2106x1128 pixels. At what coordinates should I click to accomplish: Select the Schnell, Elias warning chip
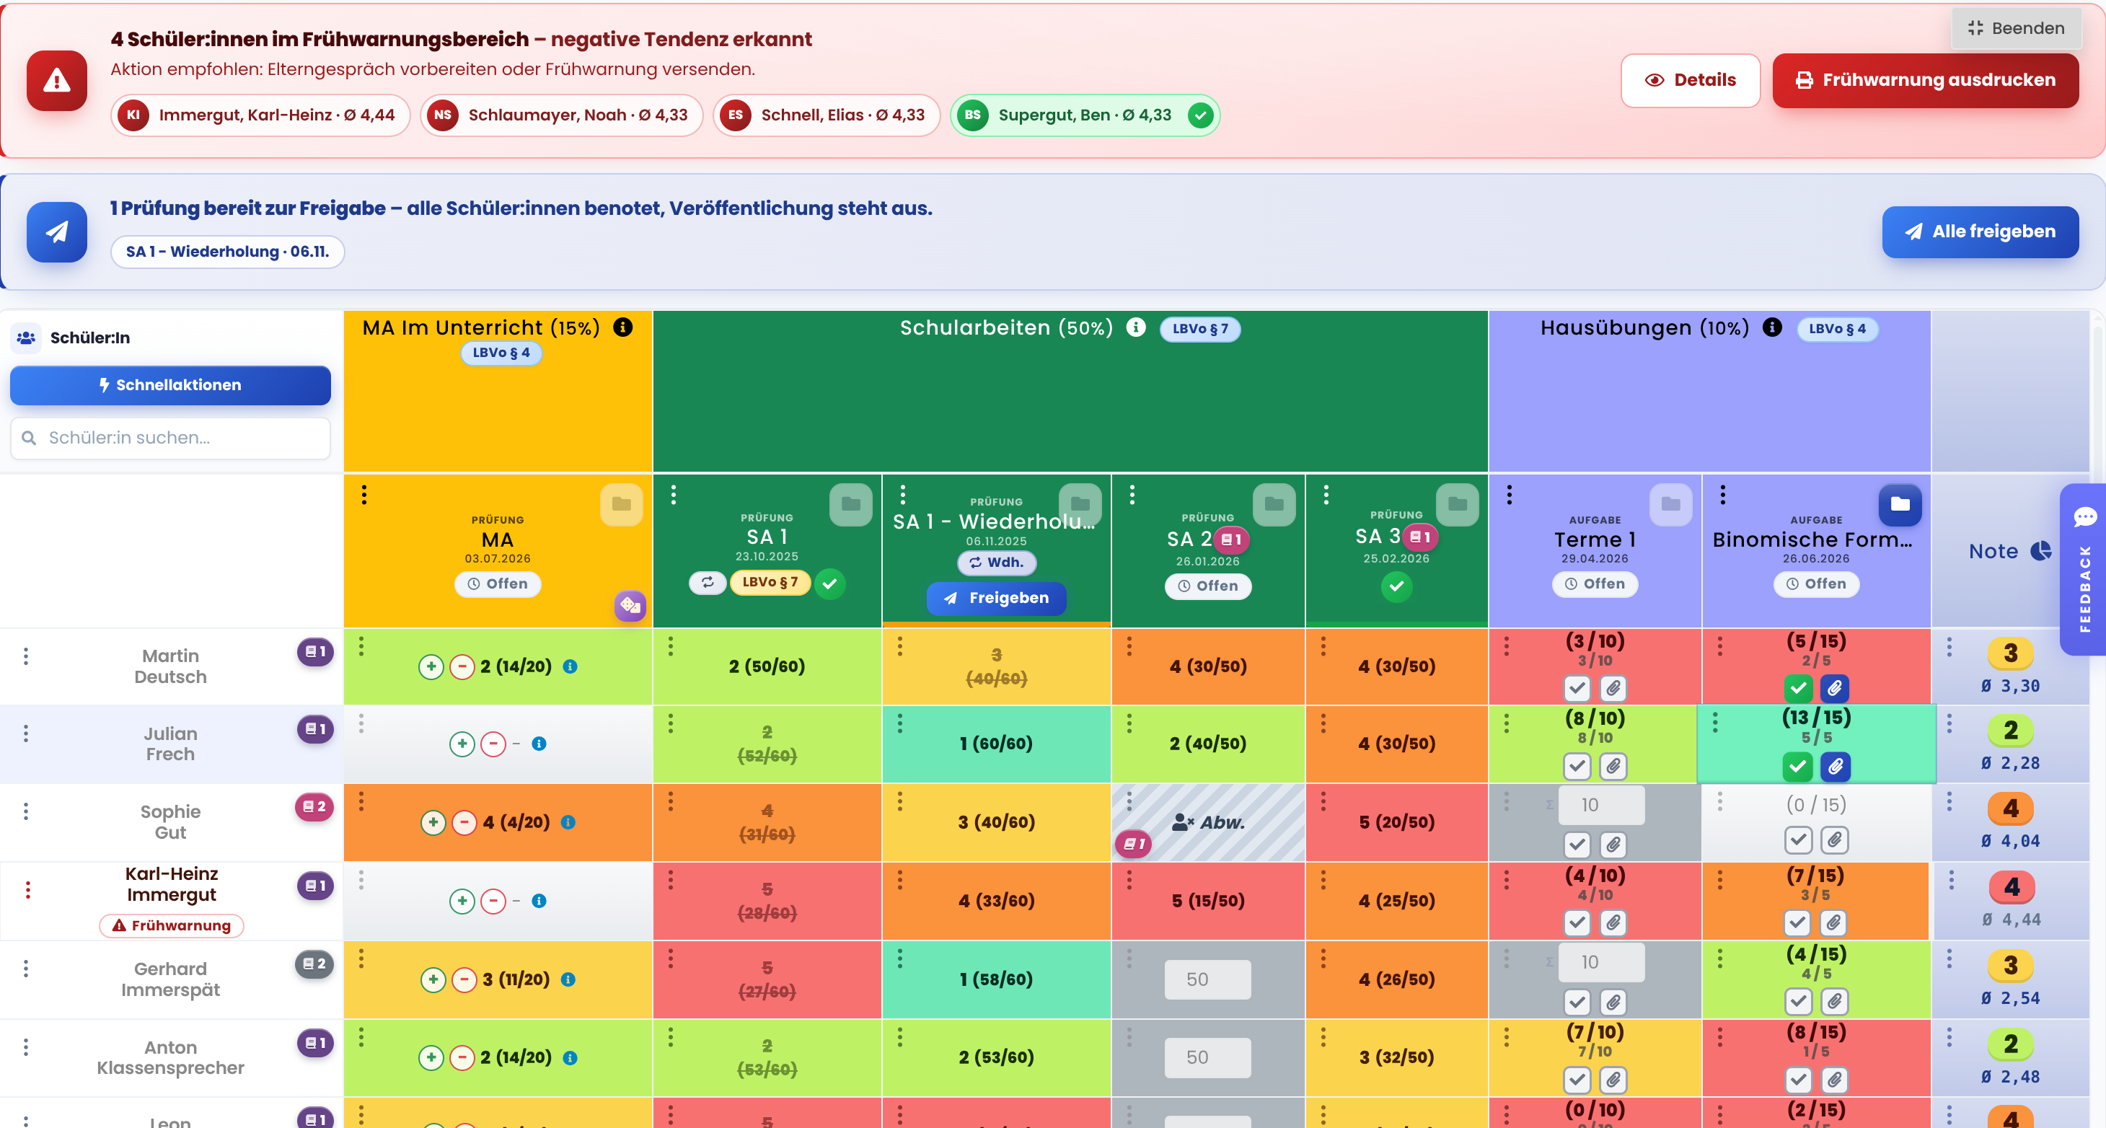click(x=826, y=115)
